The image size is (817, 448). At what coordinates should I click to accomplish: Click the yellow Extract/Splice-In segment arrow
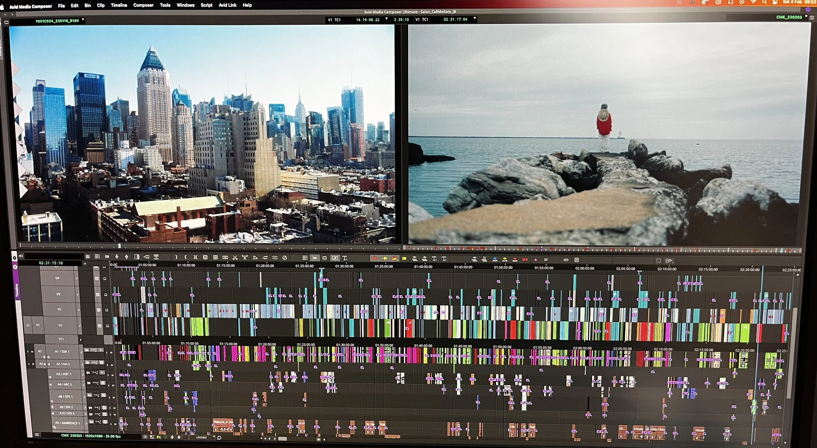[x=385, y=258]
